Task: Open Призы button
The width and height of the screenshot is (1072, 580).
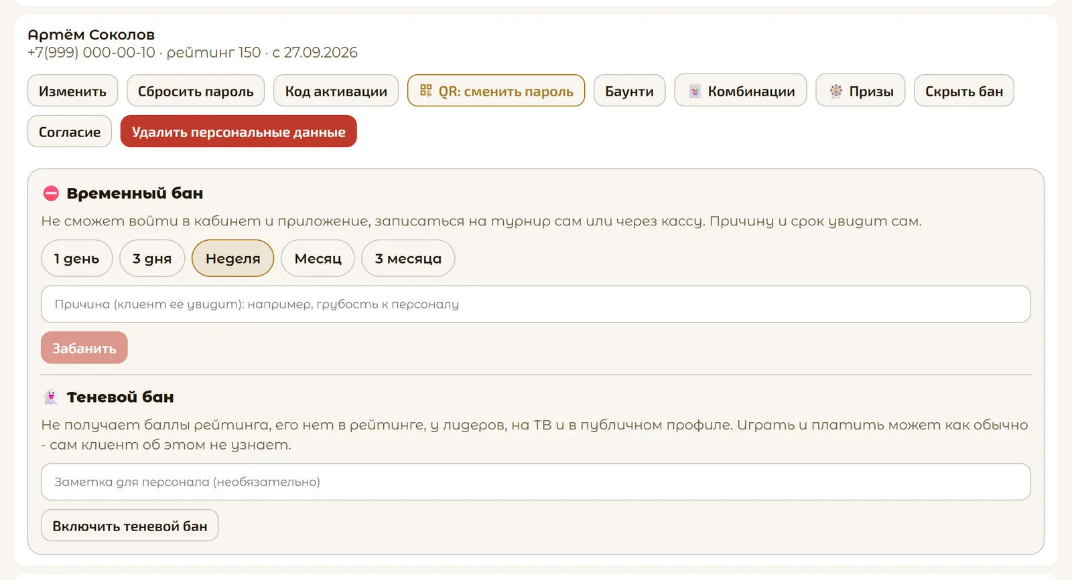Action: click(860, 90)
